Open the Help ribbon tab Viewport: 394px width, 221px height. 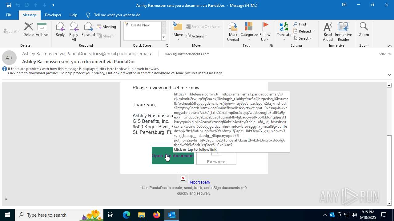coord(73,15)
